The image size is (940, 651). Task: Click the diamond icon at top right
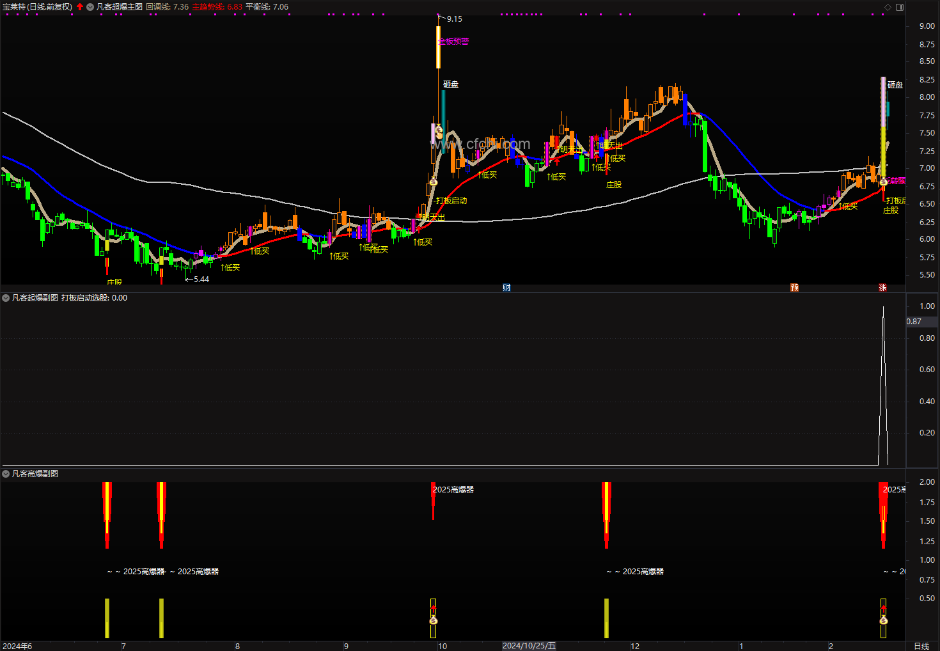coord(888,7)
